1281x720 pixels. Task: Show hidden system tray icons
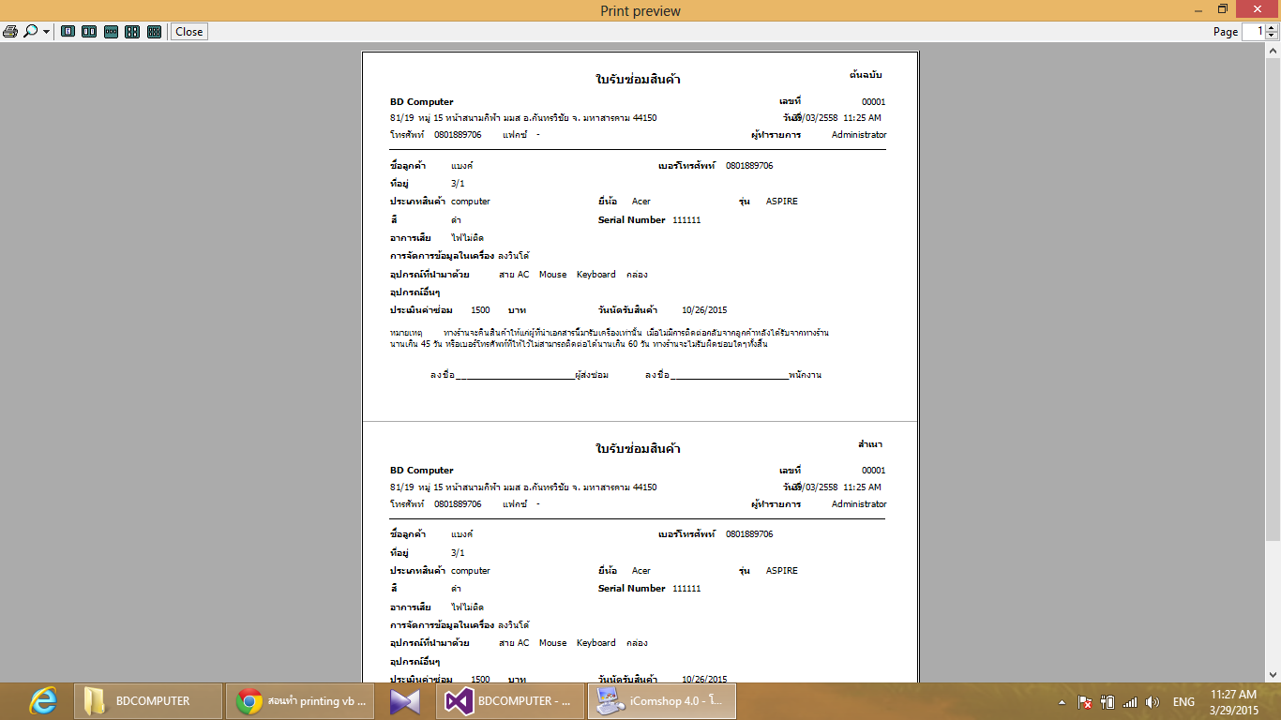(1062, 702)
